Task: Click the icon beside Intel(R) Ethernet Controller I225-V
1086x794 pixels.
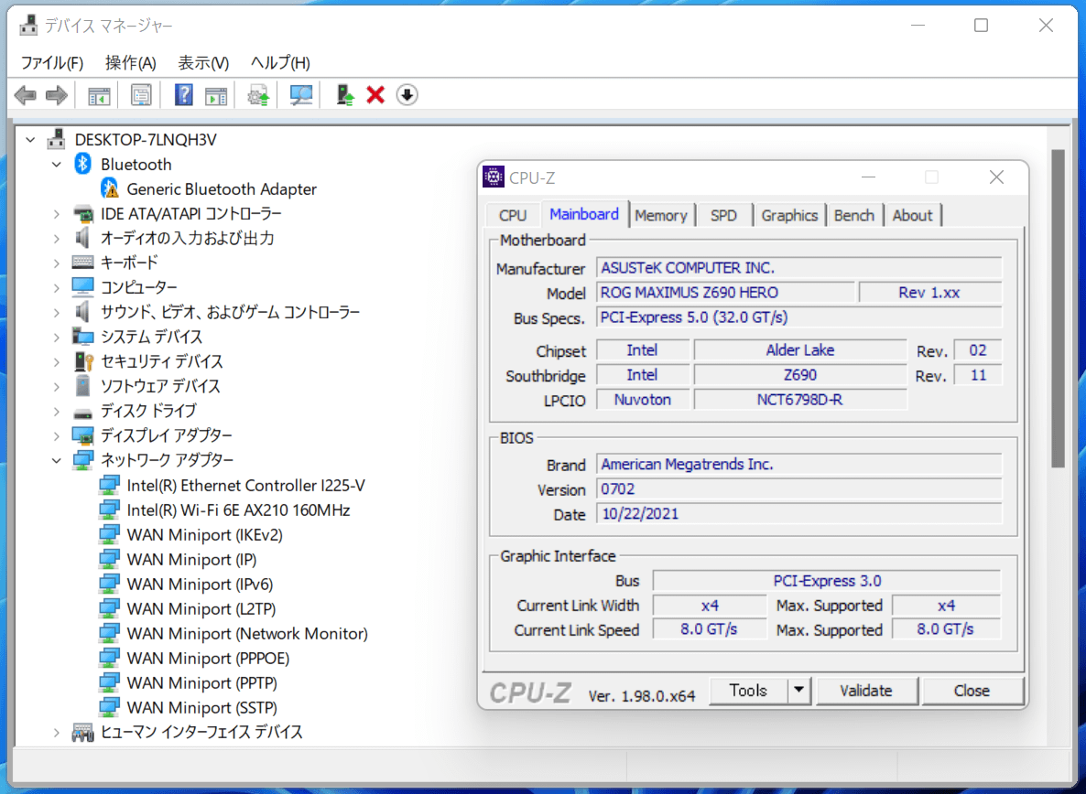Action: (x=110, y=486)
